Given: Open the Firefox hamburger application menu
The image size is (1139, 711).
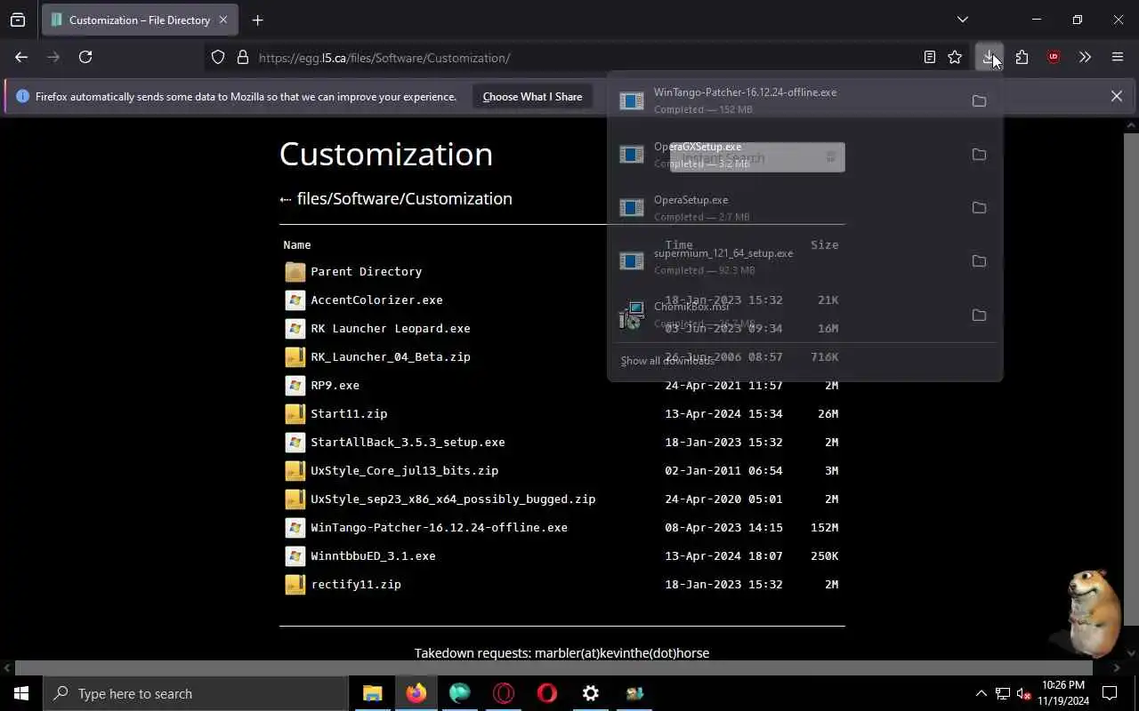Looking at the screenshot, I should pyautogui.click(x=1118, y=57).
